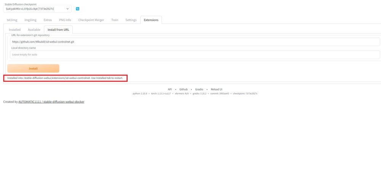Viewport: 381px width, 188px height.
Task: Select the Extensions tab
Action: (151, 20)
